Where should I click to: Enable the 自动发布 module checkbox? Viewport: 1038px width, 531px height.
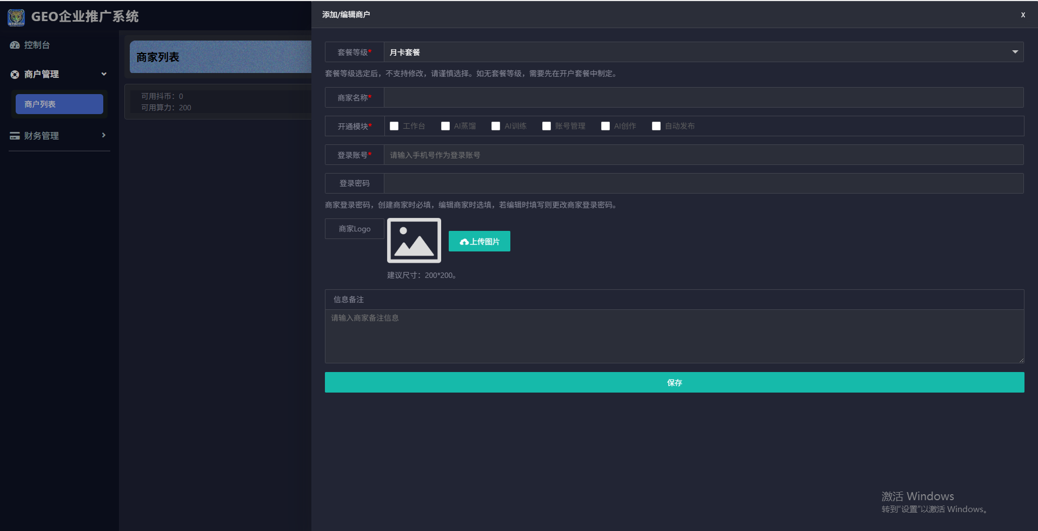(x=656, y=126)
